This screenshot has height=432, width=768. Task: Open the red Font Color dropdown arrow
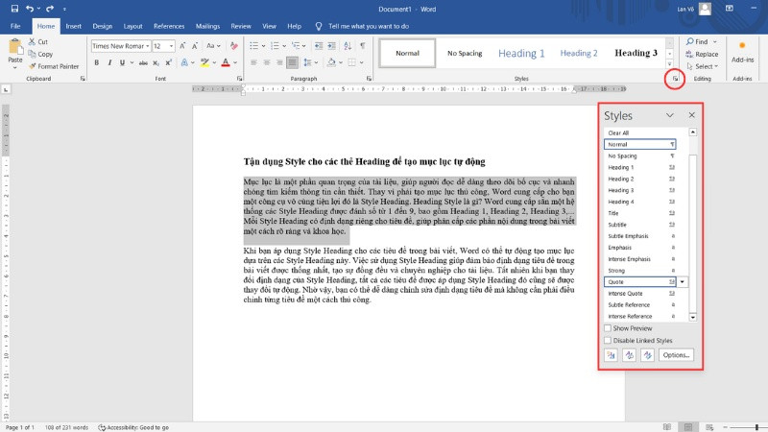(x=236, y=63)
